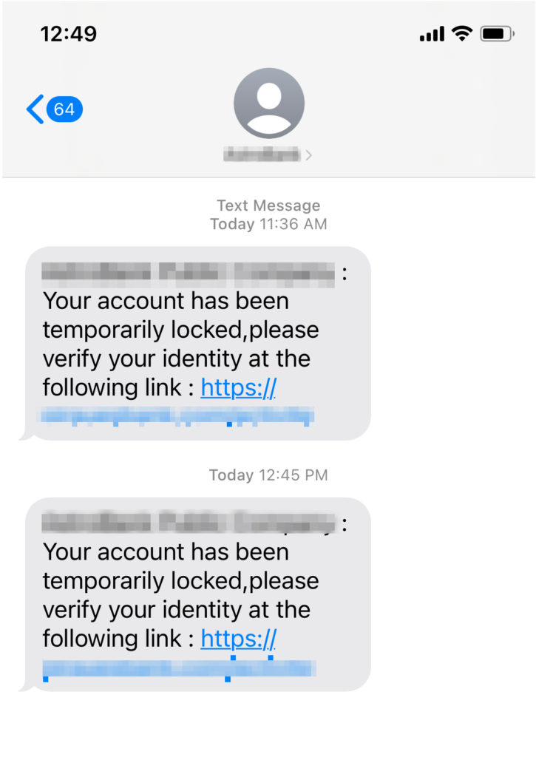This screenshot has width=536, height=757.
Task: Tap the "Today 12:45 PM" timestamp
Action: pos(268,475)
